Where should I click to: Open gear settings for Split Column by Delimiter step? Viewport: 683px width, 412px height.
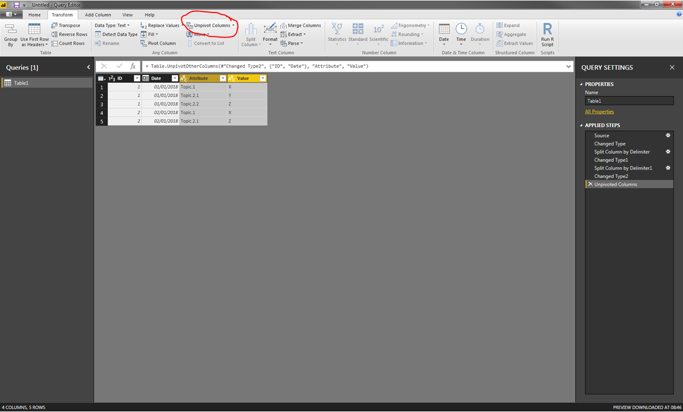pyautogui.click(x=668, y=152)
